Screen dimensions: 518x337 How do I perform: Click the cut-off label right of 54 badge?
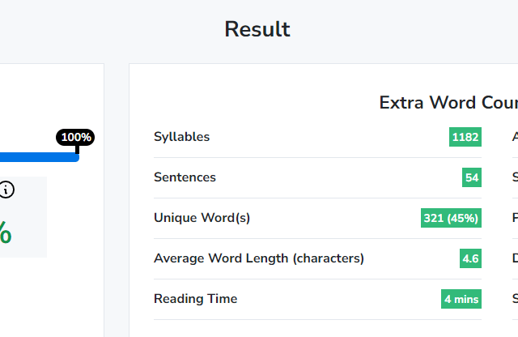(x=515, y=177)
